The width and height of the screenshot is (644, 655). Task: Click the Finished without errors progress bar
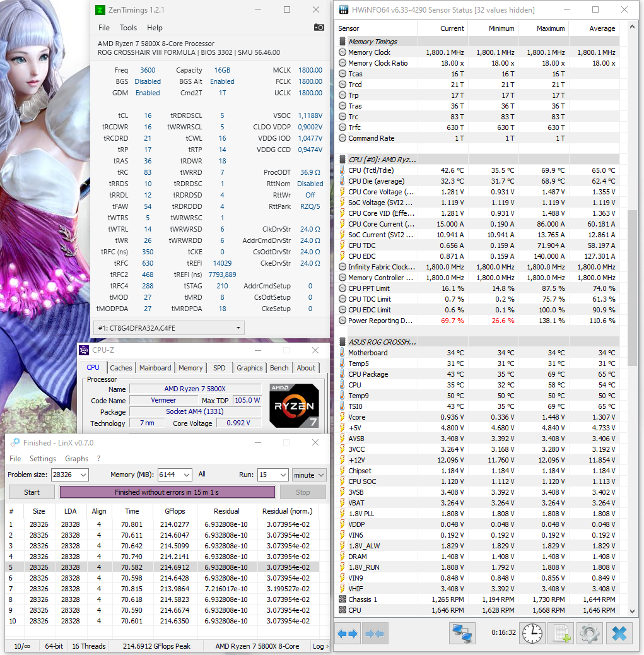click(167, 492)
